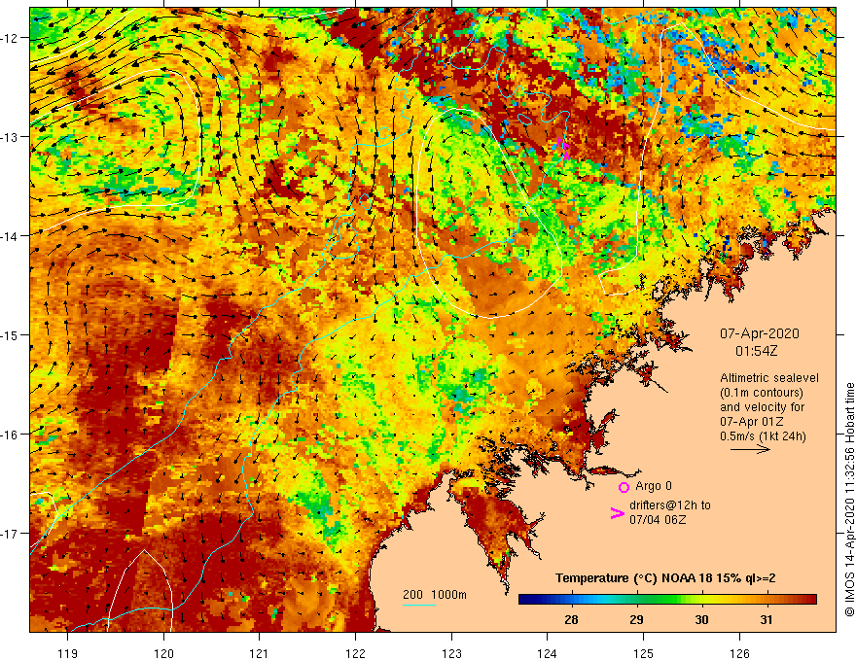Screen dimensions: 856x661
Task: Click the 'Argo 0' legend label
Action: click(x=654, y=486)
